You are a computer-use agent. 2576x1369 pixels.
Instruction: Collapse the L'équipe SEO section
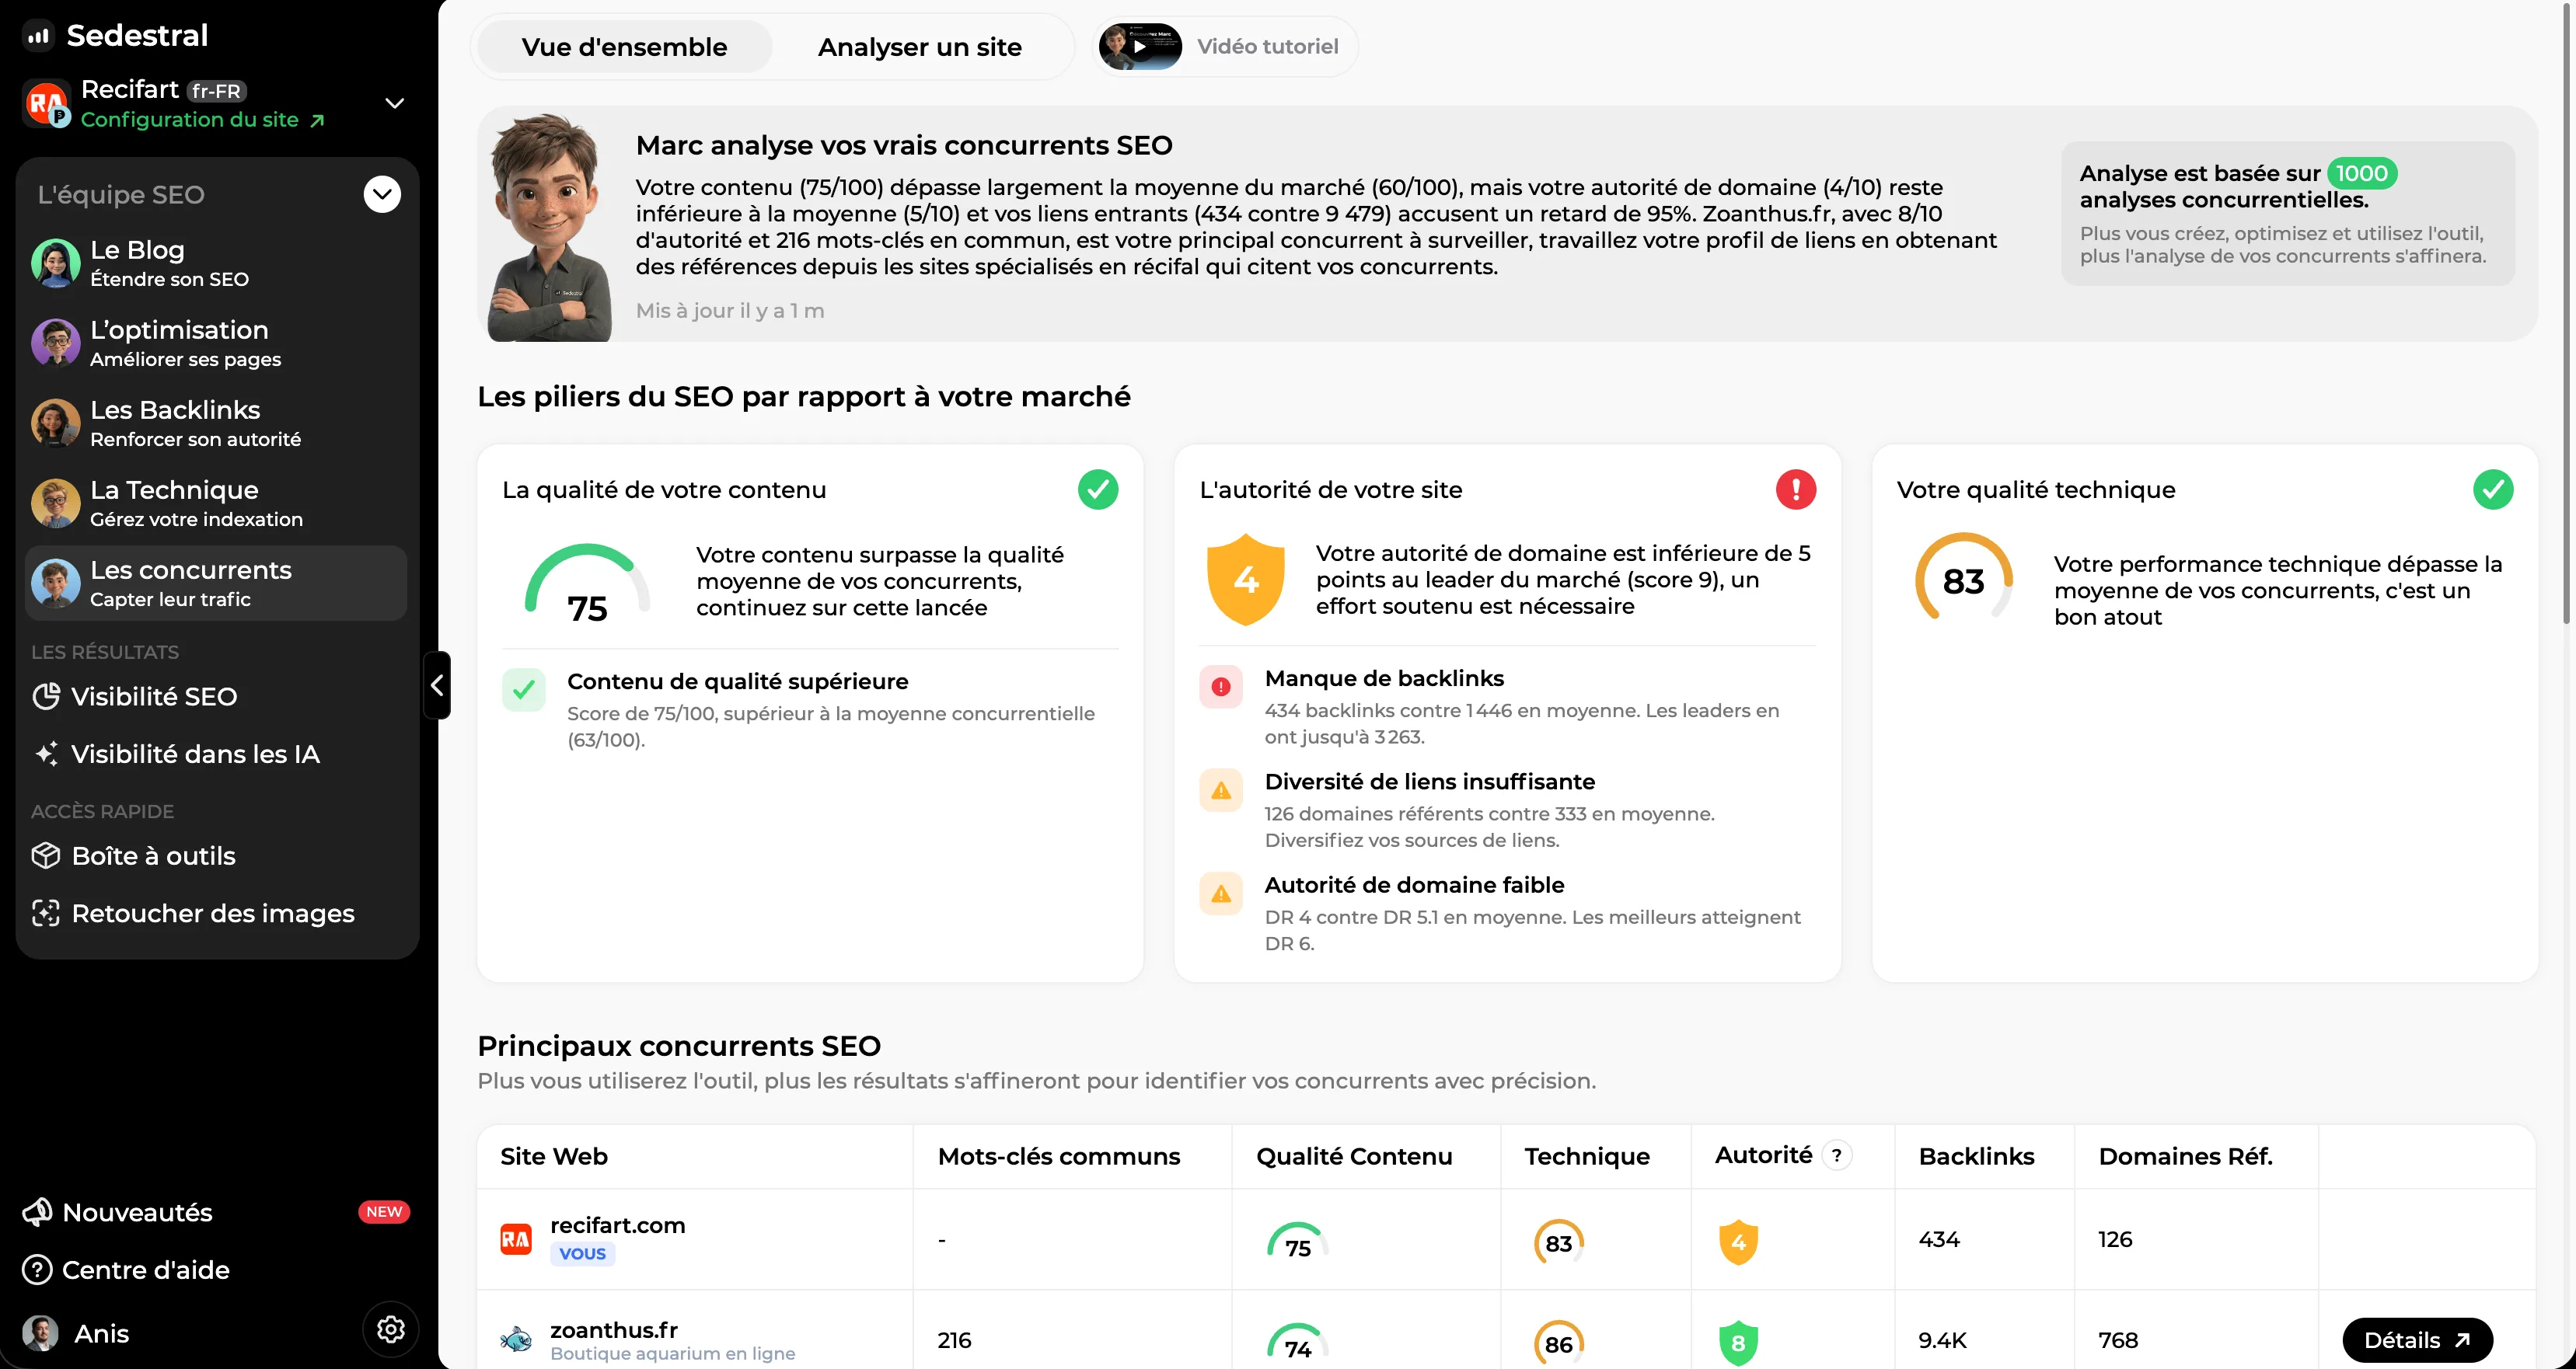click(382, 194)
